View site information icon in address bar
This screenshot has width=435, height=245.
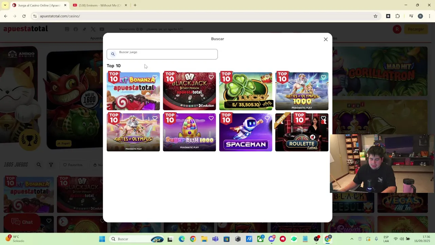[x=35, y=16]
